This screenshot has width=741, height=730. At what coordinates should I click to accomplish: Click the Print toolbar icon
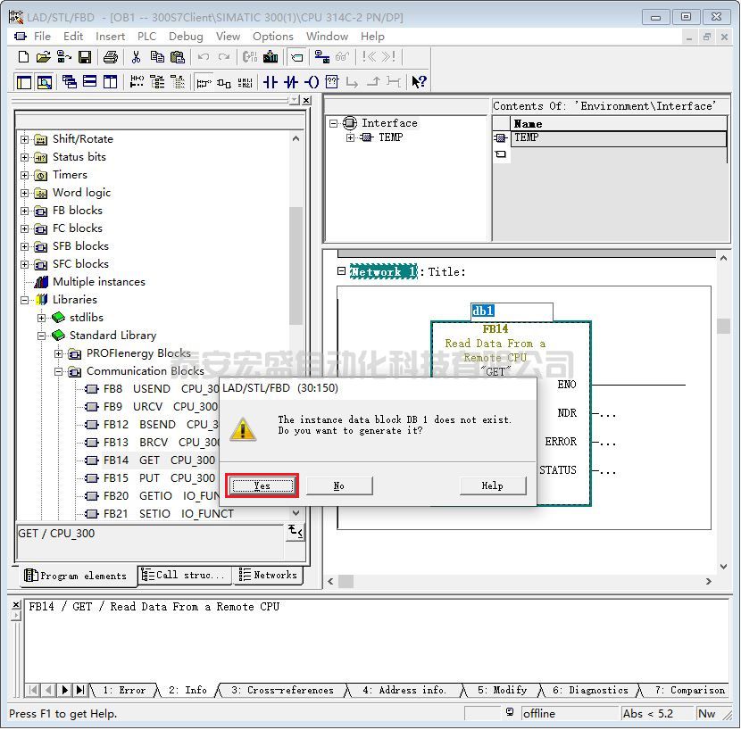point(110,57)
